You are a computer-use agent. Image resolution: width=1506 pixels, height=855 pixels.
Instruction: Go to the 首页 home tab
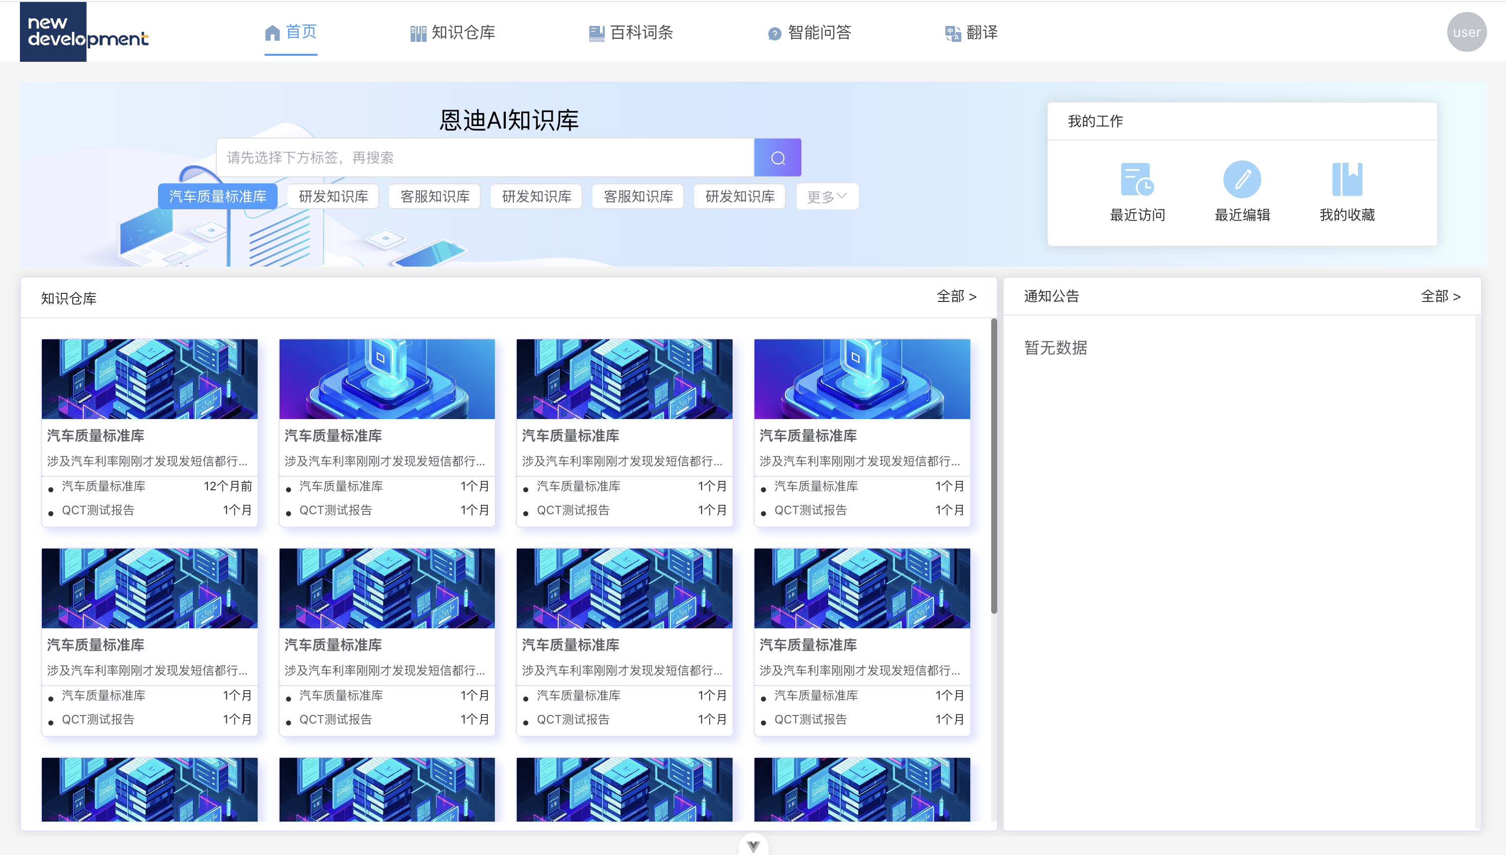coord(291,33)
